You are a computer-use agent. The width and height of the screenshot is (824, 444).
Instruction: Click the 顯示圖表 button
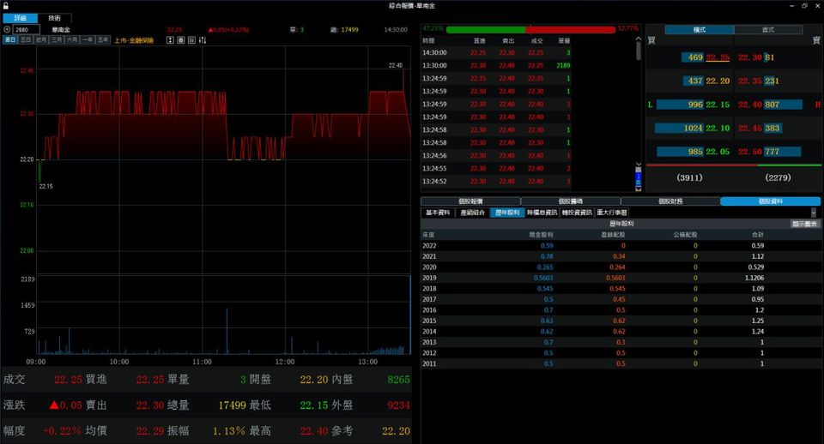pyautogui.click(x=804, y=224)
